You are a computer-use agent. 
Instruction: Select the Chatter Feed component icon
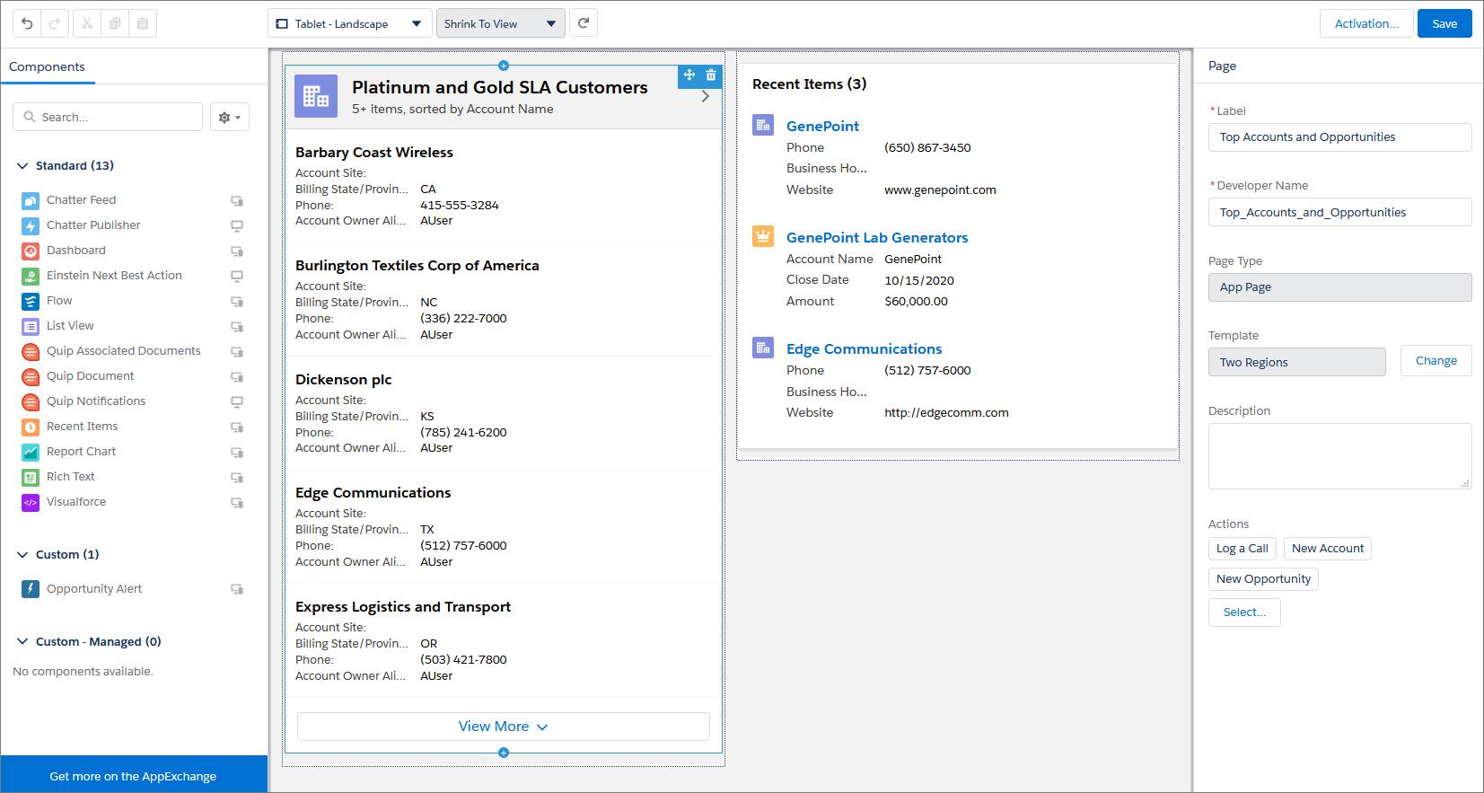(x=31, y=200)
